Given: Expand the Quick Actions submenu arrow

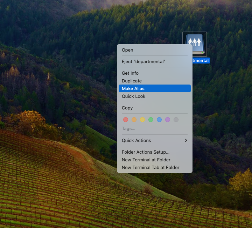Looking at the screenshot, I should (186, 141).
